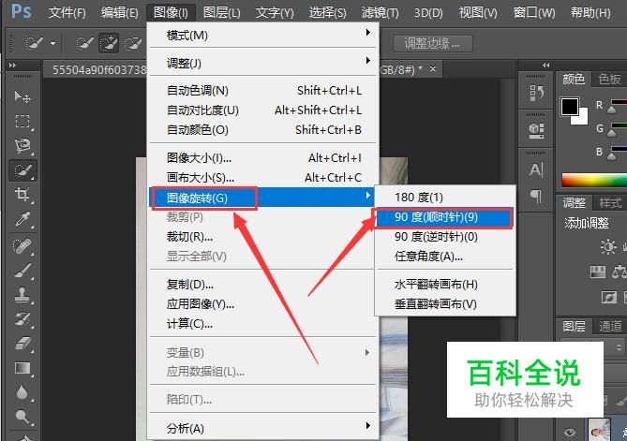Select the Rectangular Marquee tool

(x=22, y=122)
